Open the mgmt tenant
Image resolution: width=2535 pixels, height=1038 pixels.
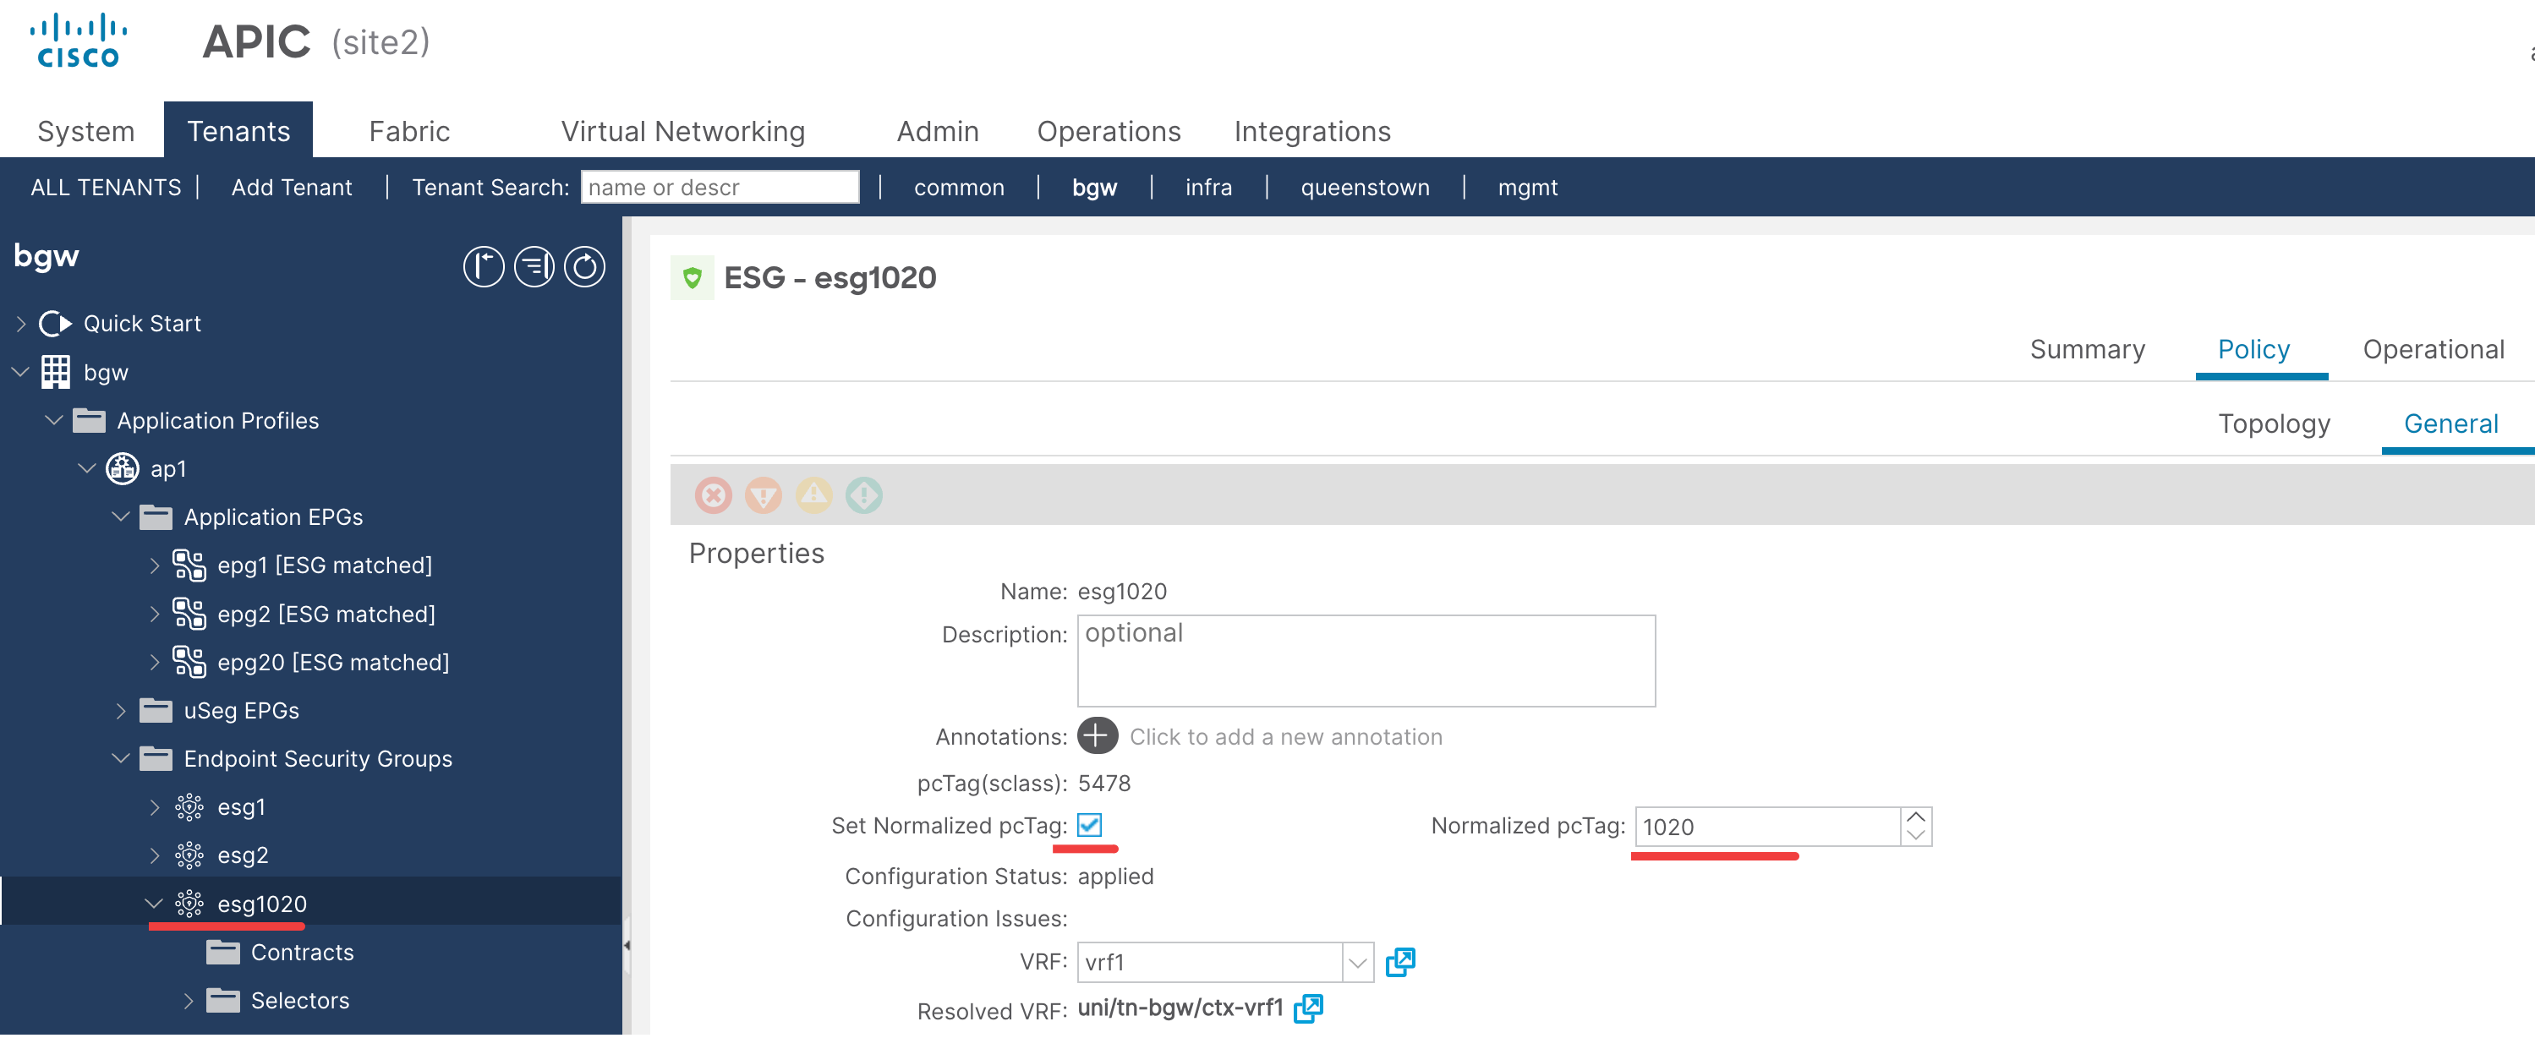[x=1527, y=187]
